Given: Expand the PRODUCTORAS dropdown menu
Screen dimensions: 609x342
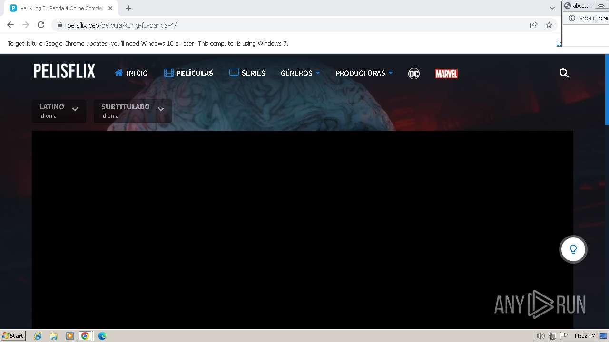Looking at the screenshot, I should [364, 73].
